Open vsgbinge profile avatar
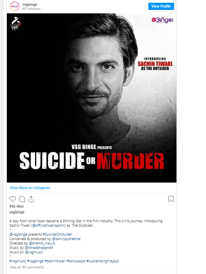206x274 pixels. point(14,6)
